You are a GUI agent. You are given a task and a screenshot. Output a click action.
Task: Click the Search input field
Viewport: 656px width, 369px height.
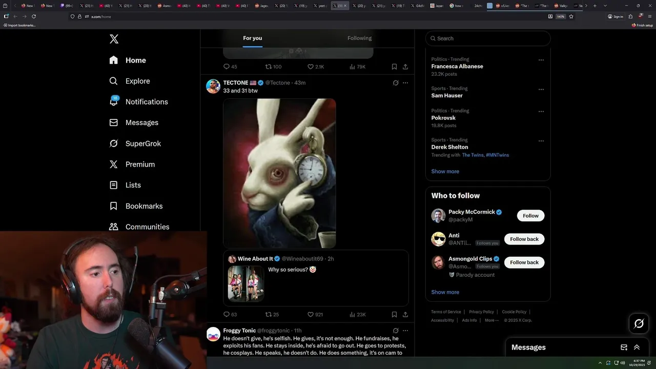point(488,38)
